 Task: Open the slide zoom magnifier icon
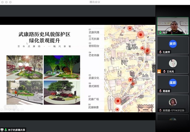pyautogui.click(x=18, y=110)
